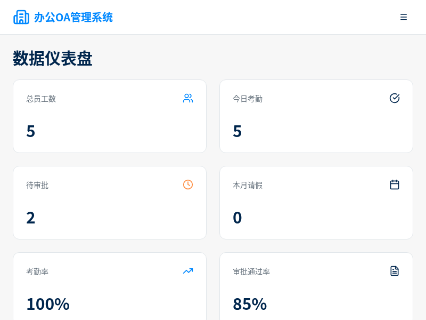
Task: Select the 今日考勤 label
Action: [248, 99]
